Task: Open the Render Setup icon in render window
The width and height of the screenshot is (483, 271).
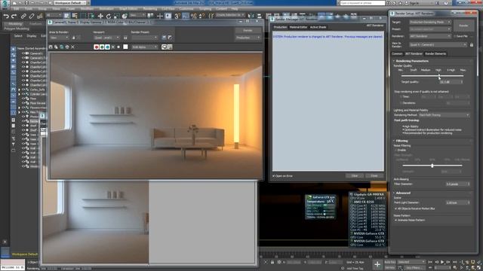Action: [165, 38]
